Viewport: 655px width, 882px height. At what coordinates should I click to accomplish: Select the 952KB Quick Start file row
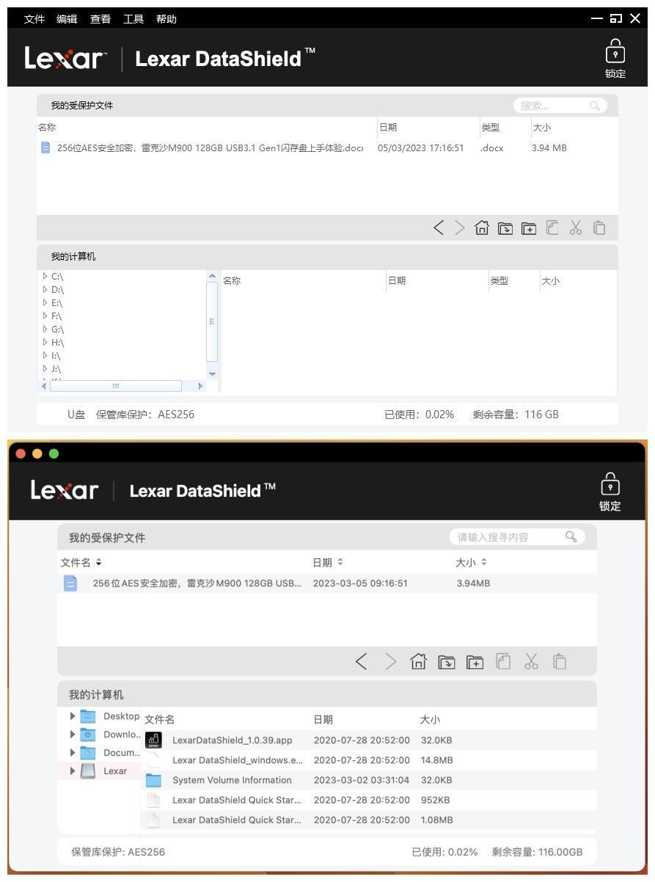[x=369, y=800]
